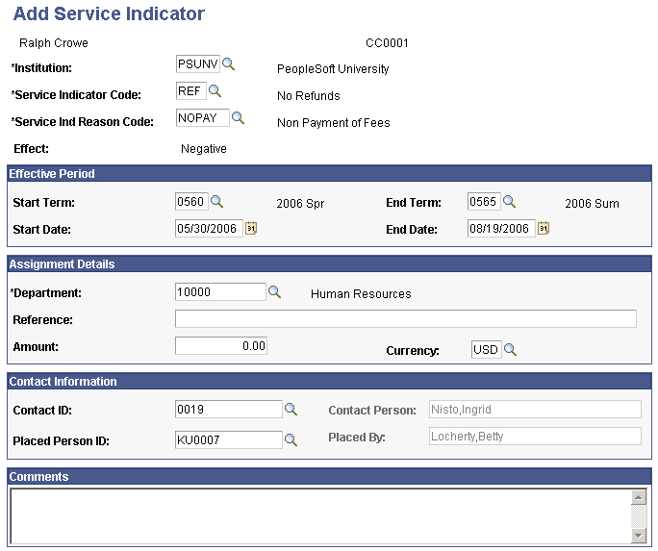This screenshot has height=551, width=658.
Task: Open lookup for Service Ind Reason Code
Action: pos(238,118)
